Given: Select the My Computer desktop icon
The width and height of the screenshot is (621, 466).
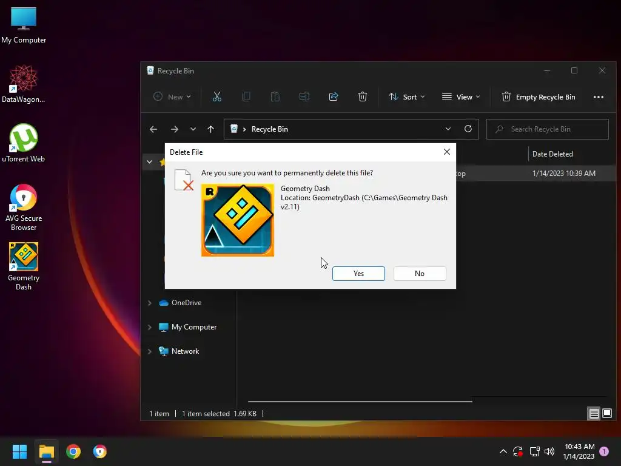Looking at the screenshot, I should coord(24,24).
